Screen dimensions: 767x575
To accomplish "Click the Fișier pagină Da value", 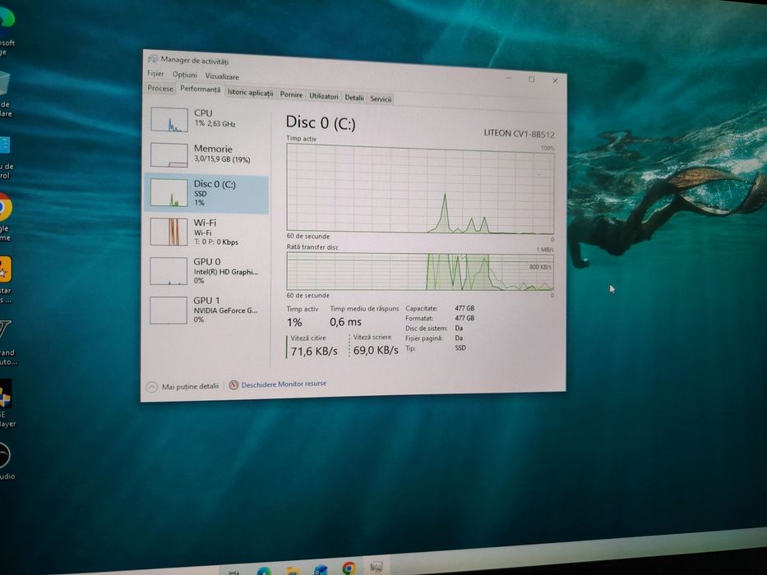I will point(459,338).
